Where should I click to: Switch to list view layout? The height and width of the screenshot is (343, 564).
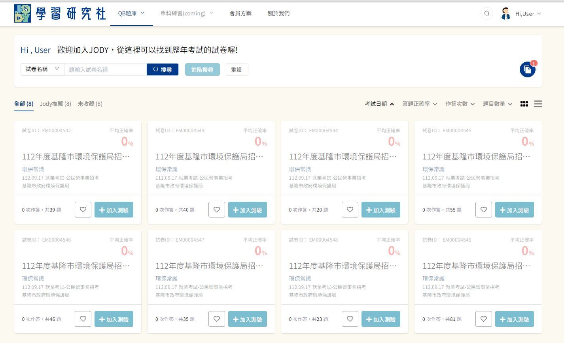tap(538, 104)
